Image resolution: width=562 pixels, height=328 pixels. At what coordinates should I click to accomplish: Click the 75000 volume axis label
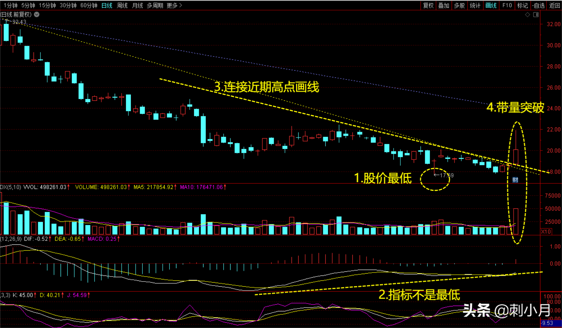click(553, 196)
